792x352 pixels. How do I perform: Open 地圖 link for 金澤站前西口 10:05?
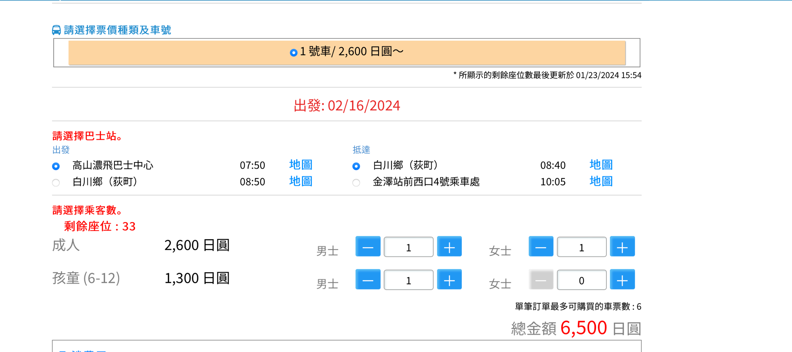pyautogui.click(x=601, y=181)
